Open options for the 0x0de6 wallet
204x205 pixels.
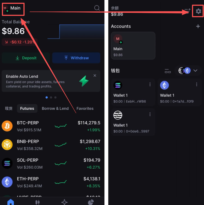[x=150, y=115]
